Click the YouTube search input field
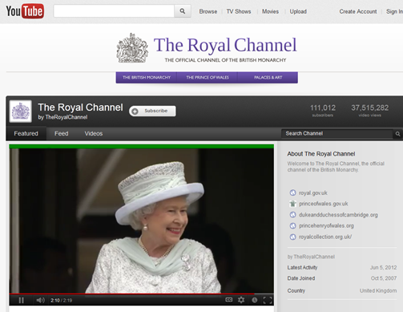The image size is (403, 312). click(x=114, y=11)
